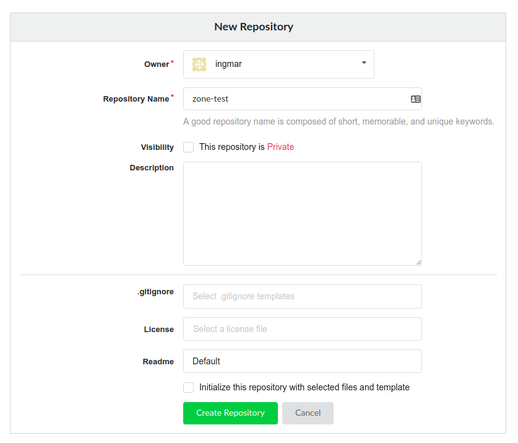The width and height of the screenshot is (518, 443).
Task: Tick the Initialize this repository checkbox
Action: (x=189, y=388)
